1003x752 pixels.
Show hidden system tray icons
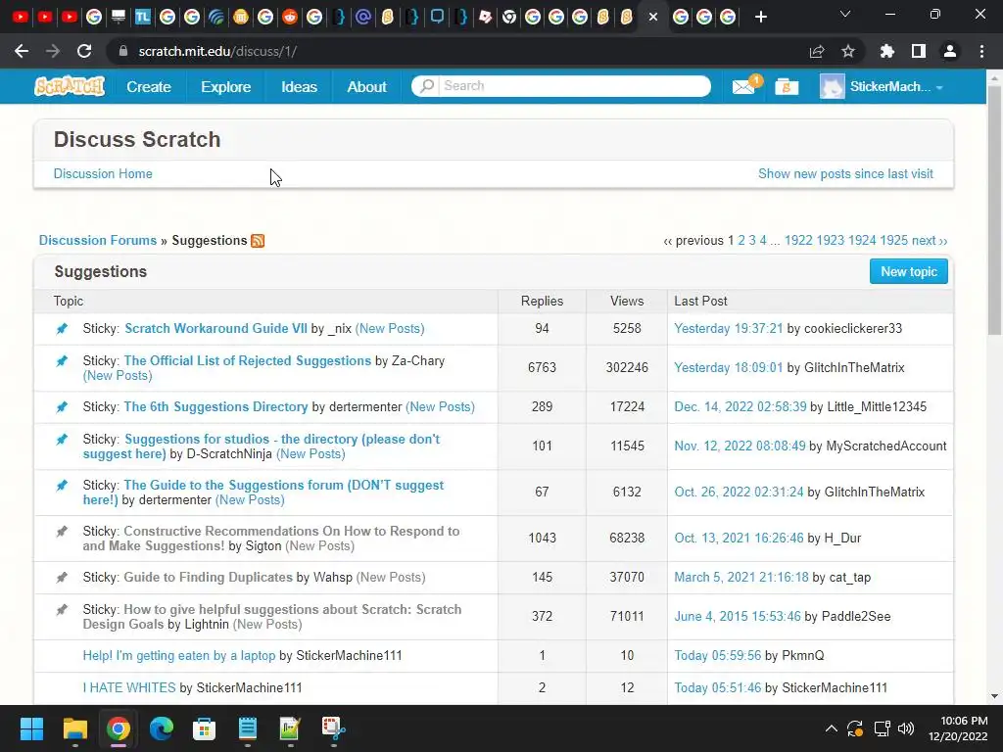[831, 728]
